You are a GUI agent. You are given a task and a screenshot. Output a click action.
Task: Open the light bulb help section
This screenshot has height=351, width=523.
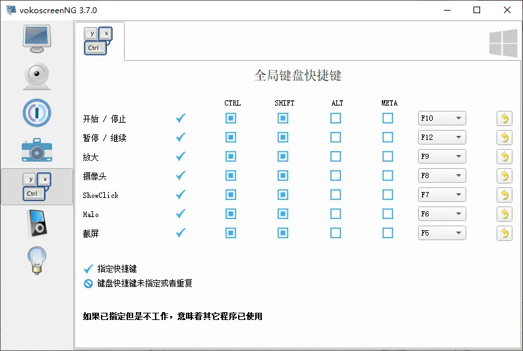point(37,261)
